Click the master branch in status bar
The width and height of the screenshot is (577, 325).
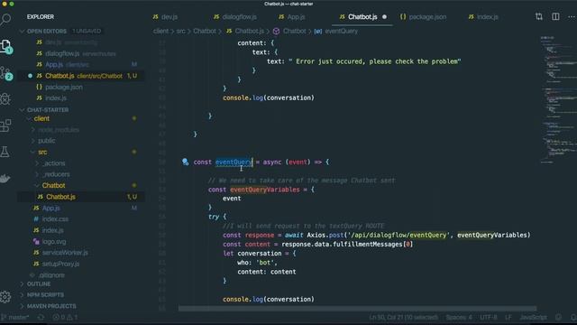[15, 317]
